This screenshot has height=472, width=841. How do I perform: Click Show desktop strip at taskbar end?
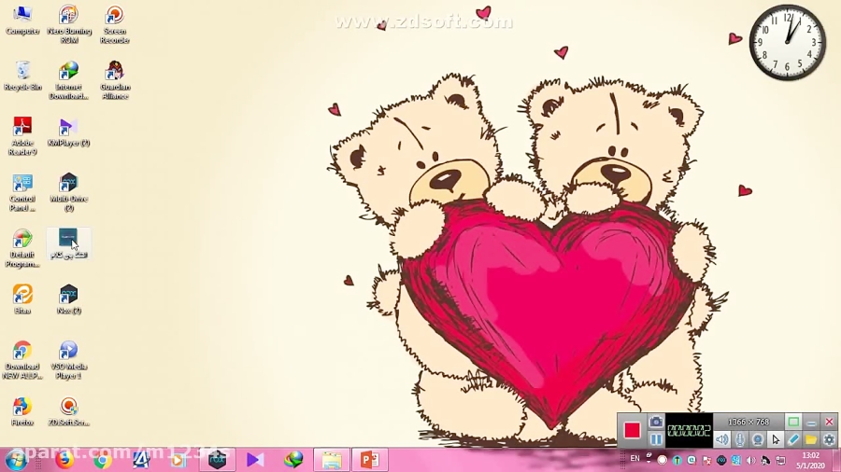tap(836, 460)
